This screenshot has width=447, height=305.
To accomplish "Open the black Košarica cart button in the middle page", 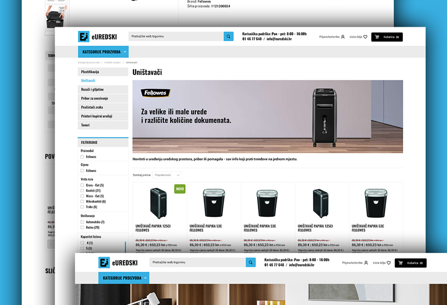I will pyautogui.click(x=387, y=37).
